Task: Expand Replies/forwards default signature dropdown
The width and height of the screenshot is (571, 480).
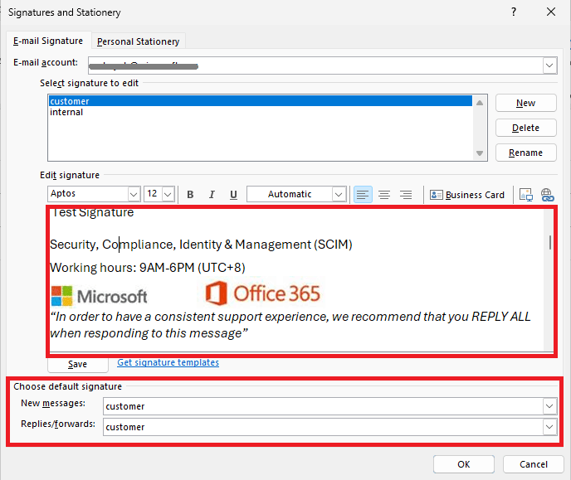Action: (x=549, y=427)
